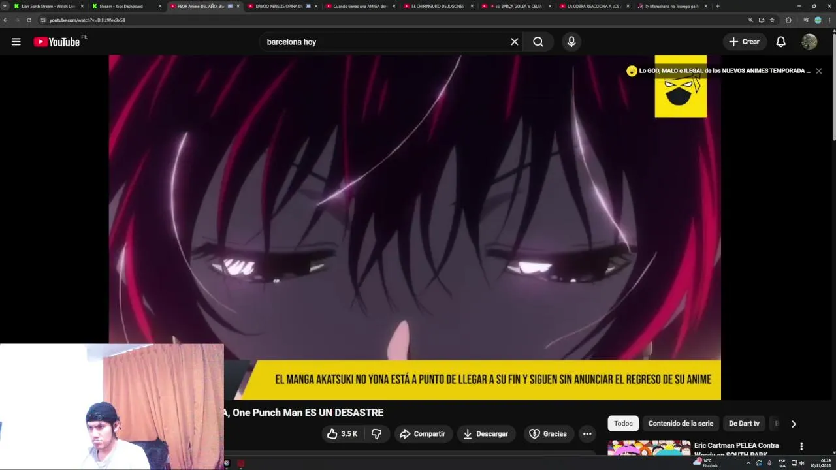
Task: Click the address bar URL
Action: [x=87, y=20]
